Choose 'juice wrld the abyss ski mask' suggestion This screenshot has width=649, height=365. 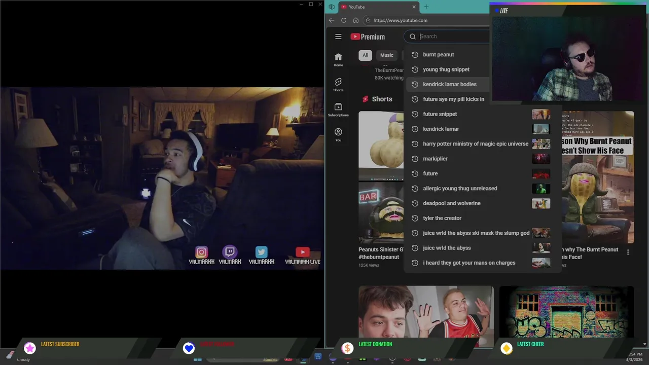click(476, 233)
